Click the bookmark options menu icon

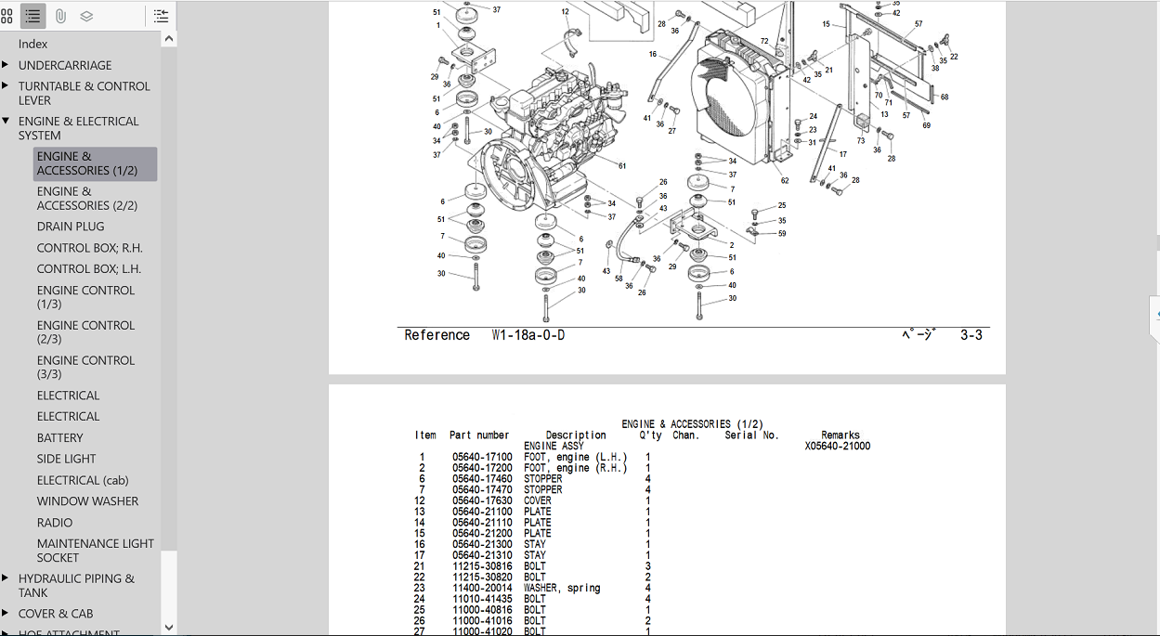[161, 16]
